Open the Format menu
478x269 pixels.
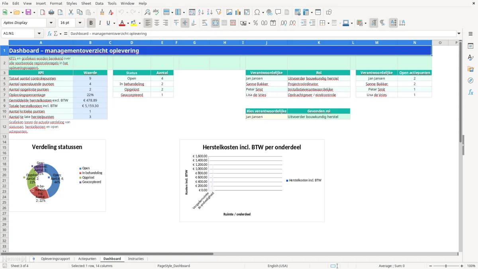point(56,3)
